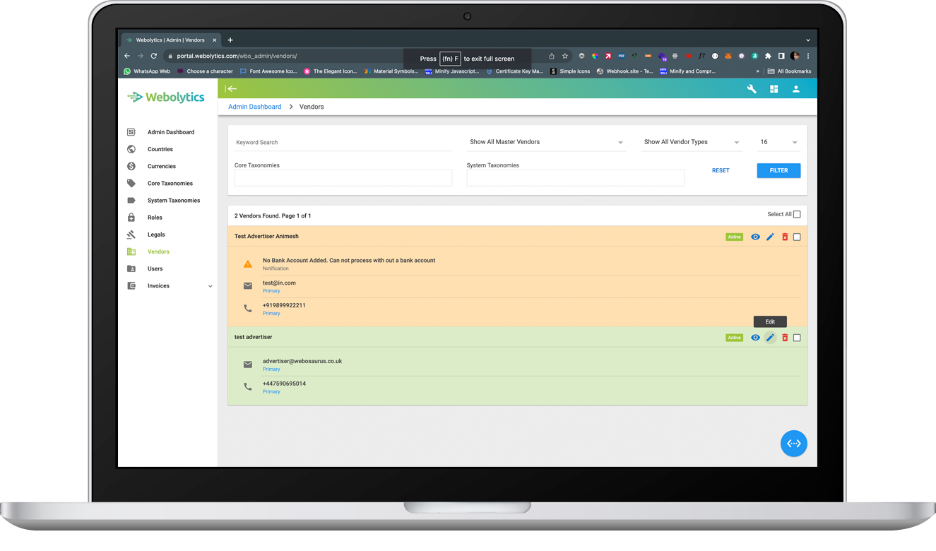Open the Show All Vendor Types dropdown
The height and width of the screenshot is (551, 936).
tap(691, 142)
